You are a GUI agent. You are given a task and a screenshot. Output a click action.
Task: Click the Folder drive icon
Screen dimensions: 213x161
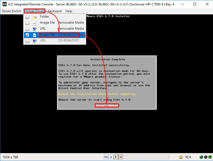pyautogui.click(x=35, y=17)
